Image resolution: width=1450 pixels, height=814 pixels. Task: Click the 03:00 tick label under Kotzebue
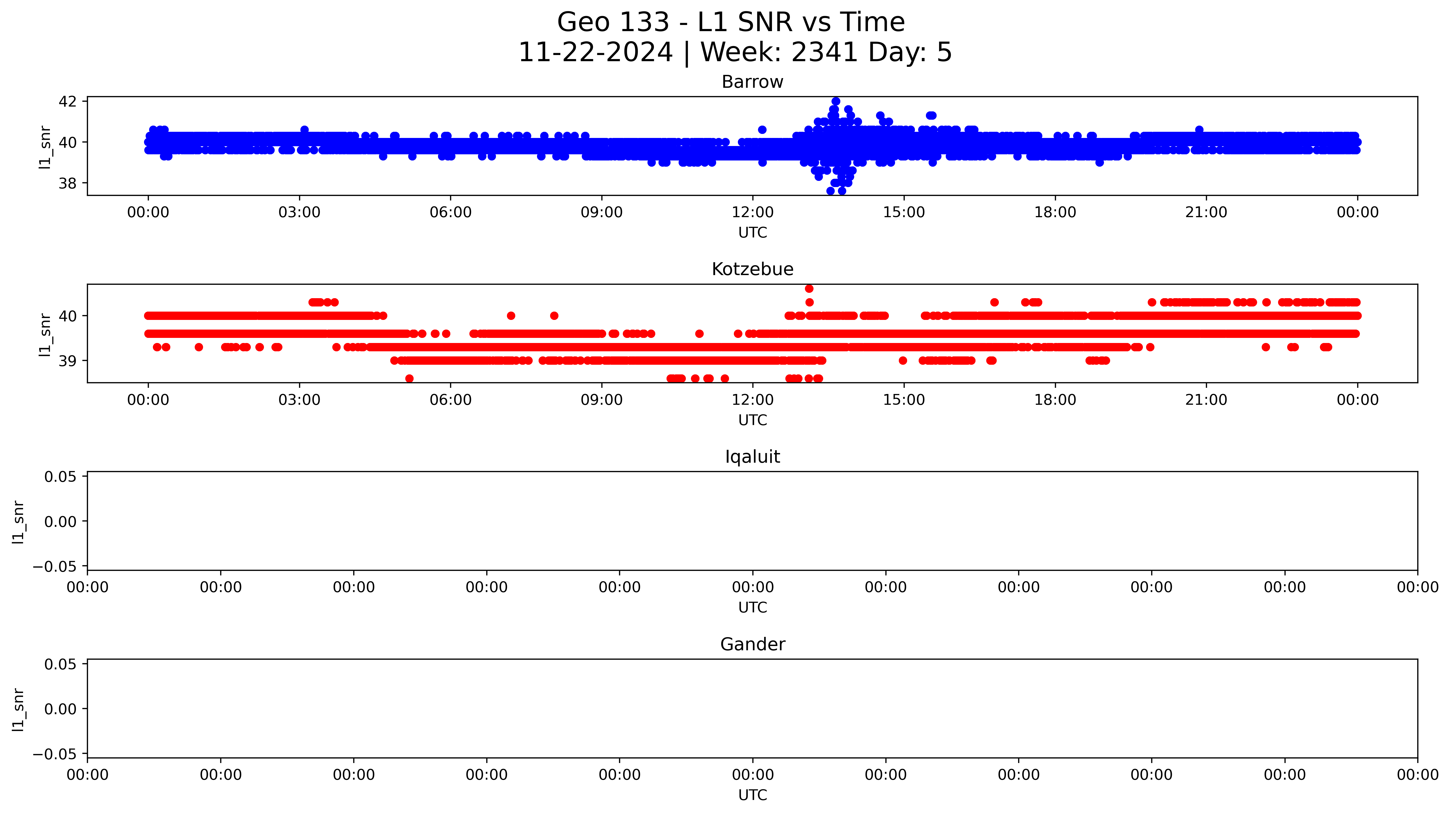(299, 400)
